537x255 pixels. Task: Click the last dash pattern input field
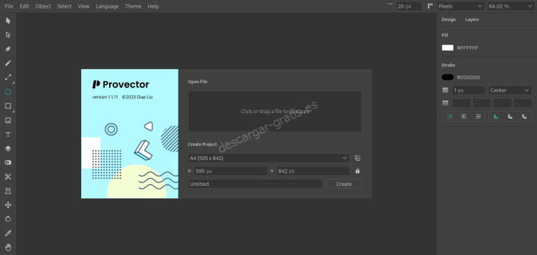point(522,103)
